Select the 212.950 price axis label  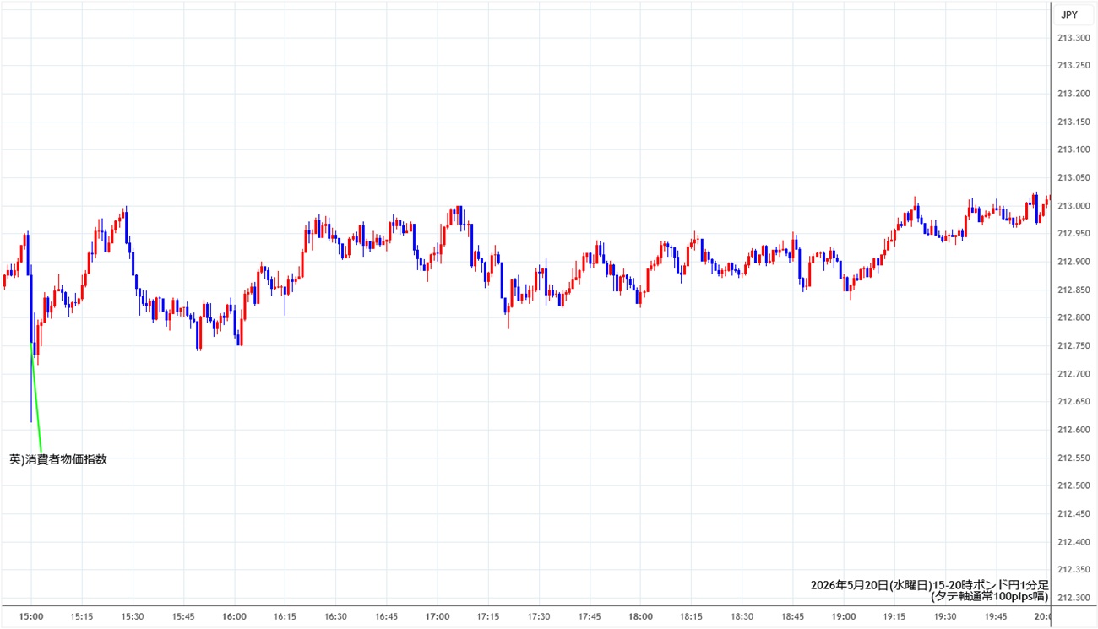tap(1072, 234)
